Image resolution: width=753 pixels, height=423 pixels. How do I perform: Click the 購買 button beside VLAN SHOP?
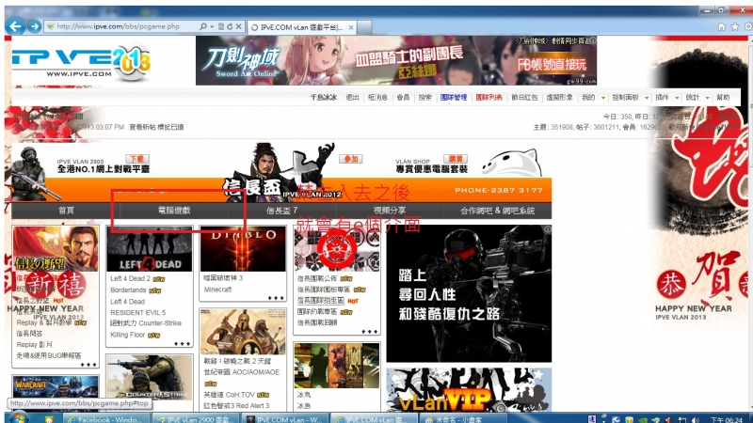456,159
